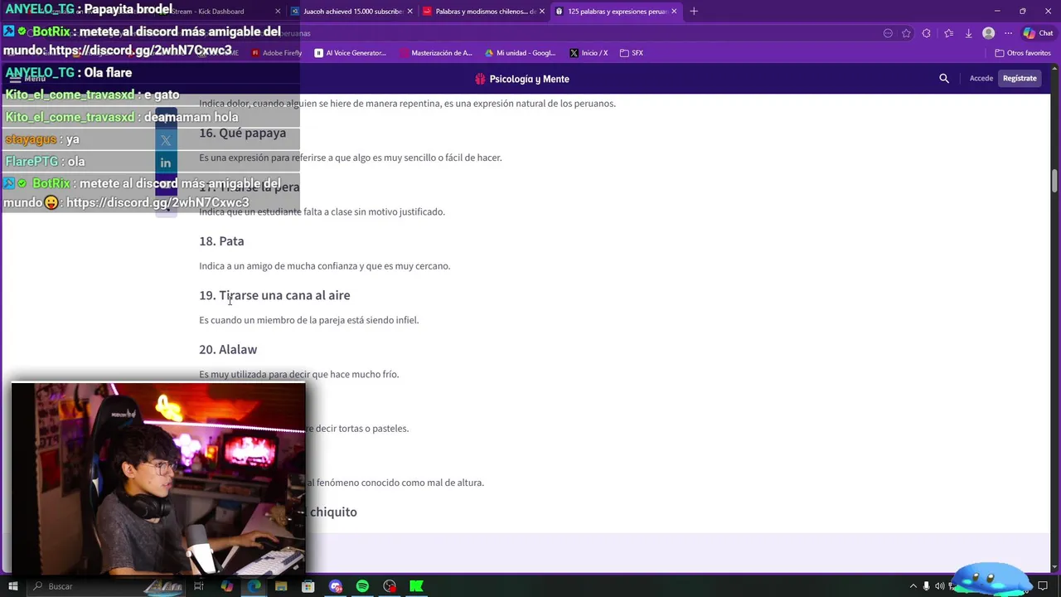Open the browser extensions puzzle icon
The image size is (1061, 597).
pos(927,33)
